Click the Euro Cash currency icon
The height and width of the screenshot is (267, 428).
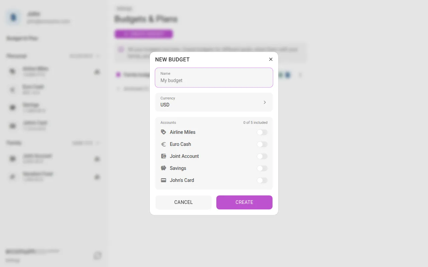(164, 144)
